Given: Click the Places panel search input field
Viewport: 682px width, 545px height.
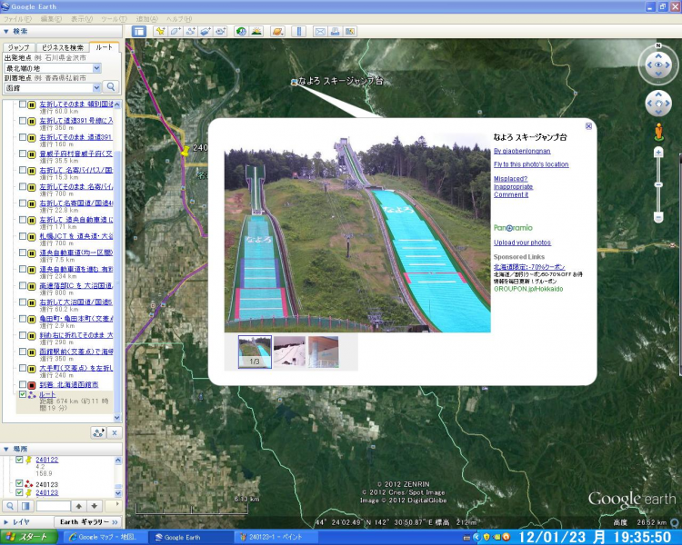Looking at the screenshot, I should (x=53, y=506).
